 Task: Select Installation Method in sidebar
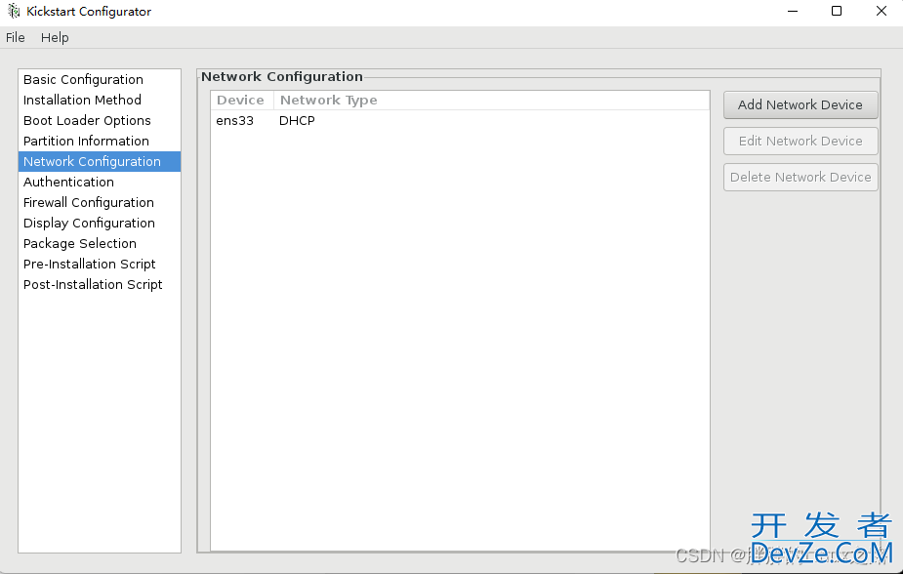(100, 101)
